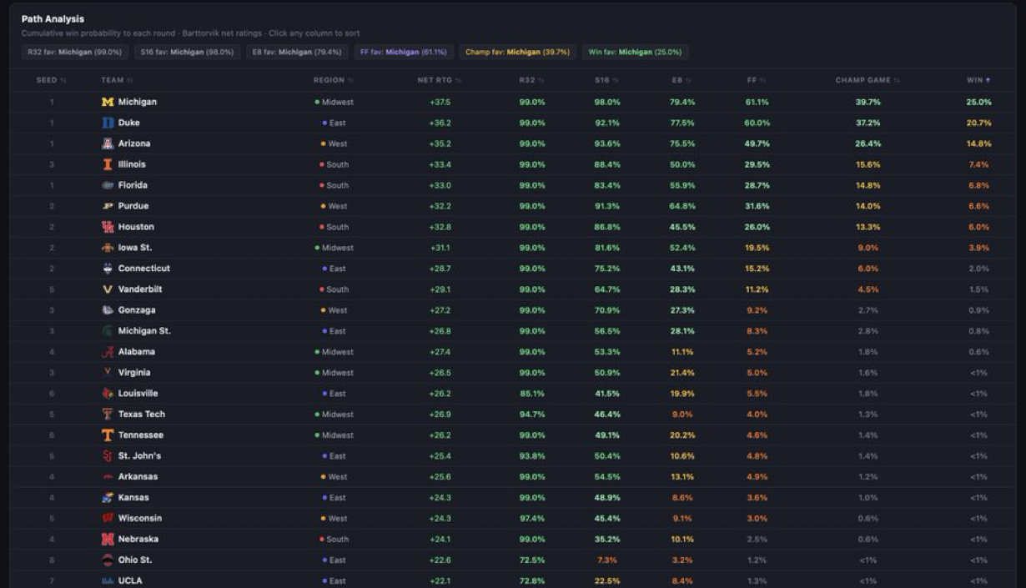Sort table by R32 column
The width and height of the screenshot is (1026, 588).
point(532,80)
